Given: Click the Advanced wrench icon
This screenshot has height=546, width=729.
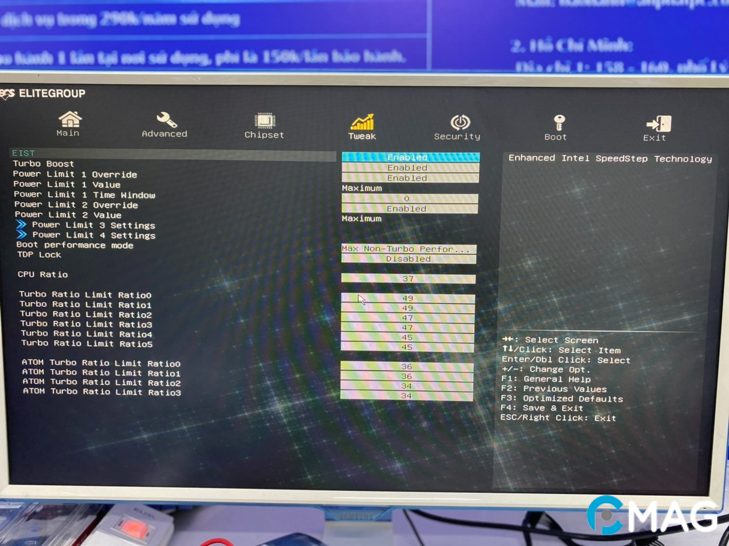Looking at the screenshot, I should 165,121.
